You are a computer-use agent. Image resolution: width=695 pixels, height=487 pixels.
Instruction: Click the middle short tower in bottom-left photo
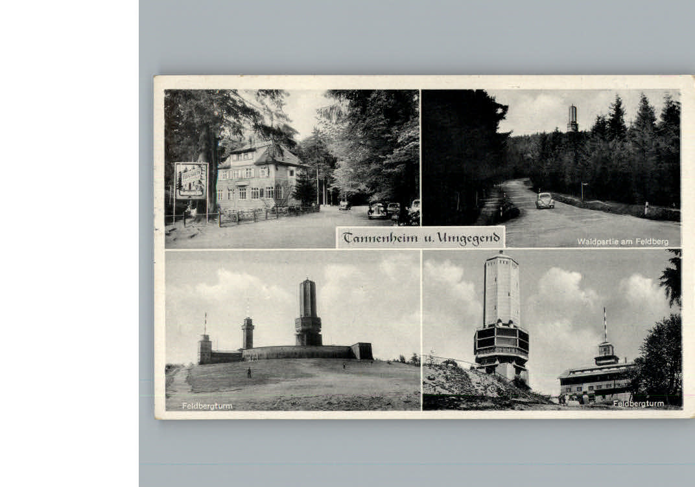click(x=248, y=334)
